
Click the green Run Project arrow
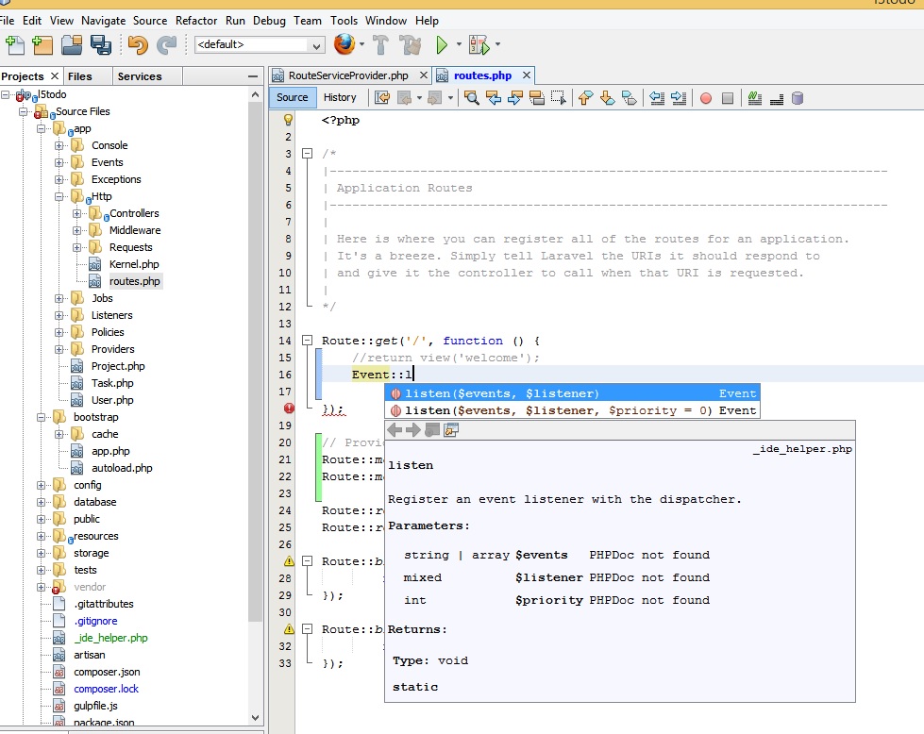pyautogui.click(x=442, y=44)
